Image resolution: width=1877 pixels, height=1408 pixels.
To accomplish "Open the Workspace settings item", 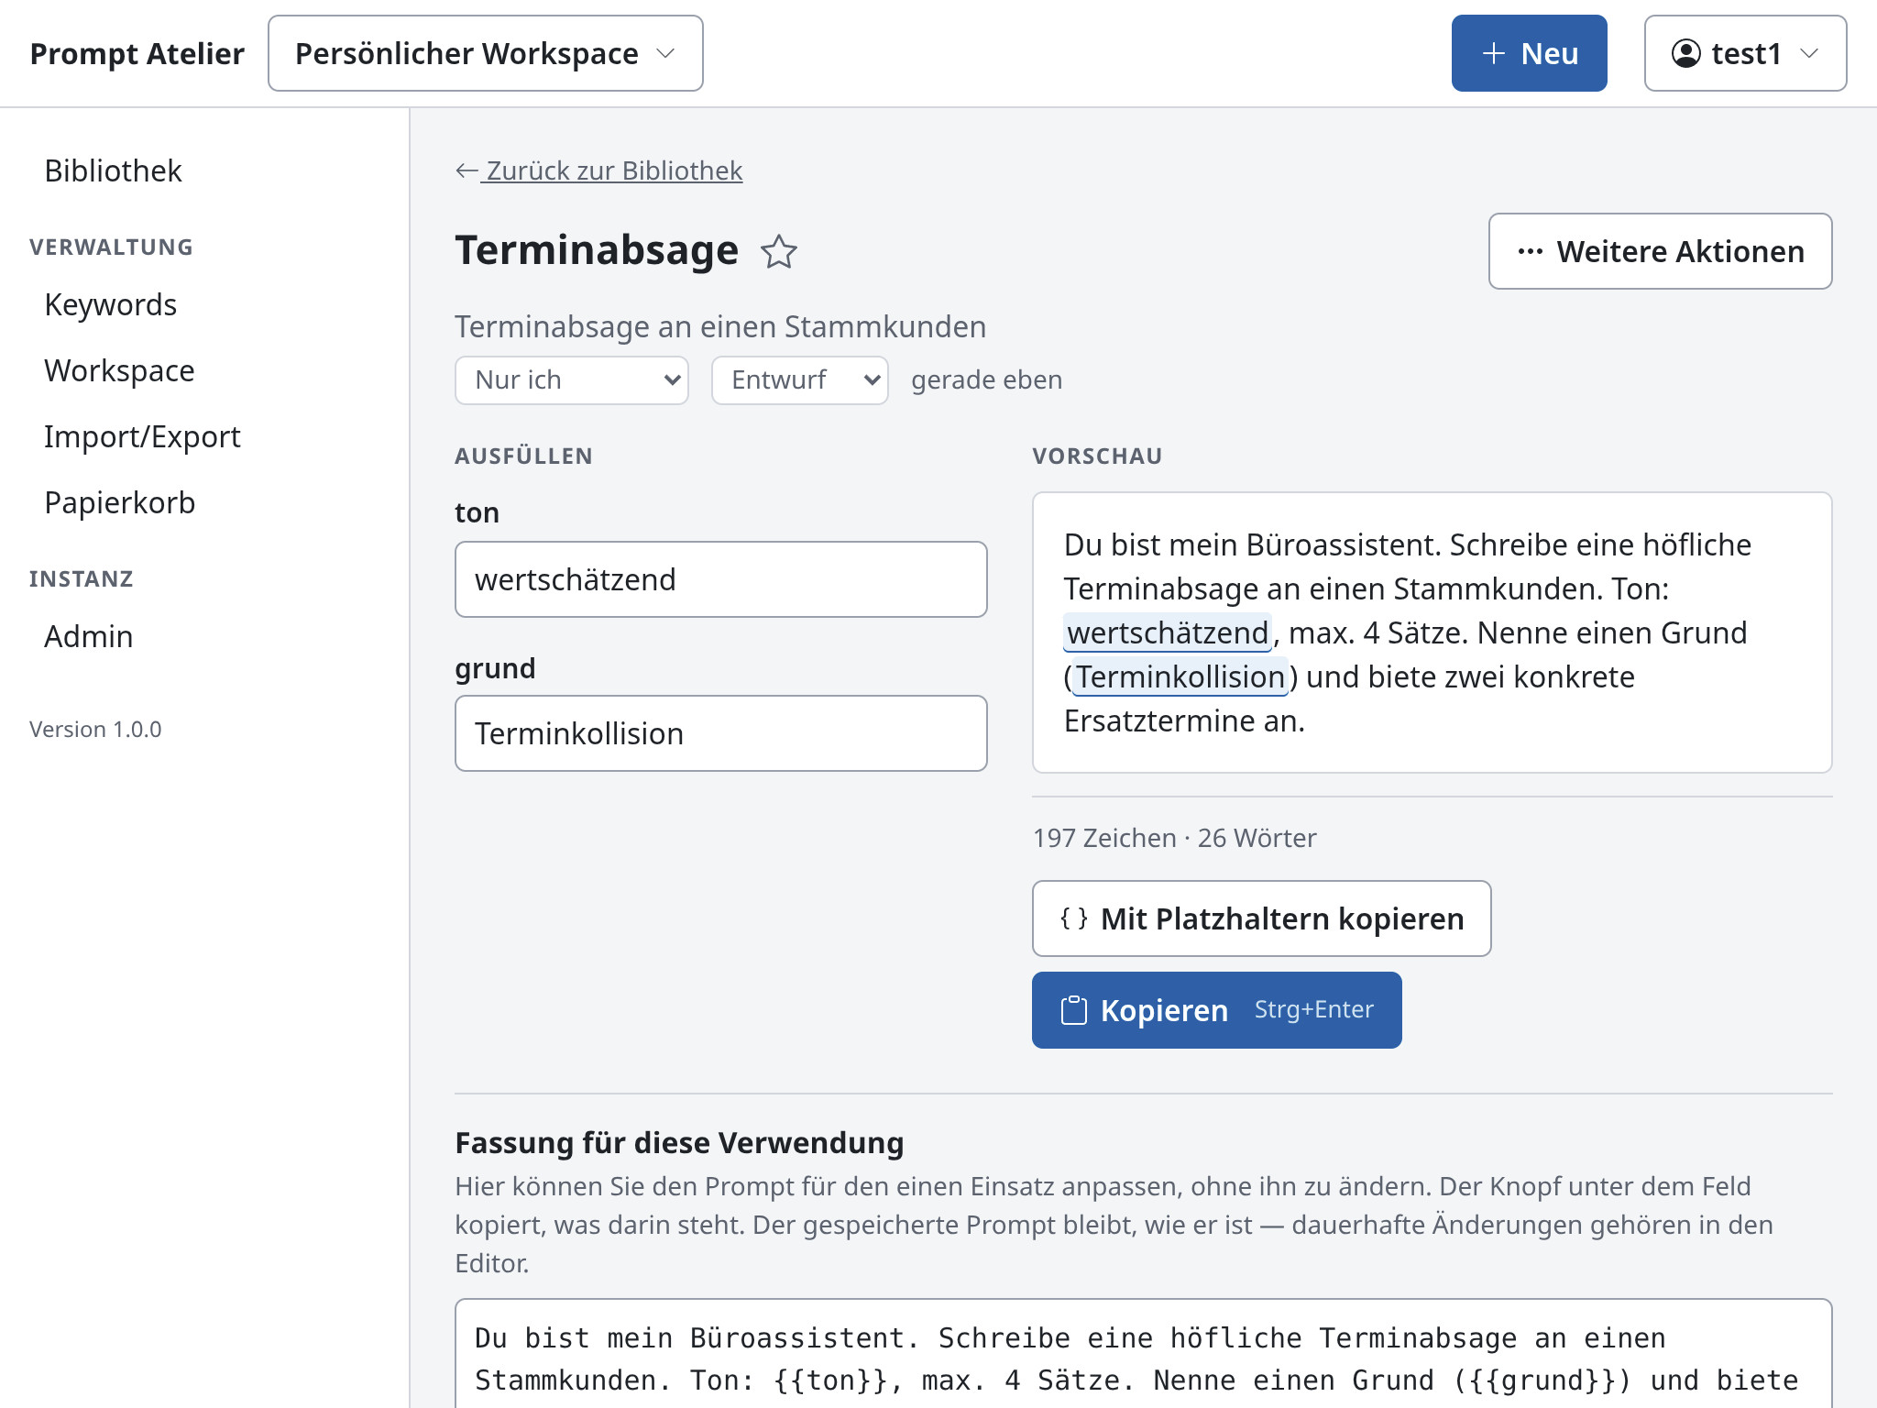I will (x=119, y=370).
